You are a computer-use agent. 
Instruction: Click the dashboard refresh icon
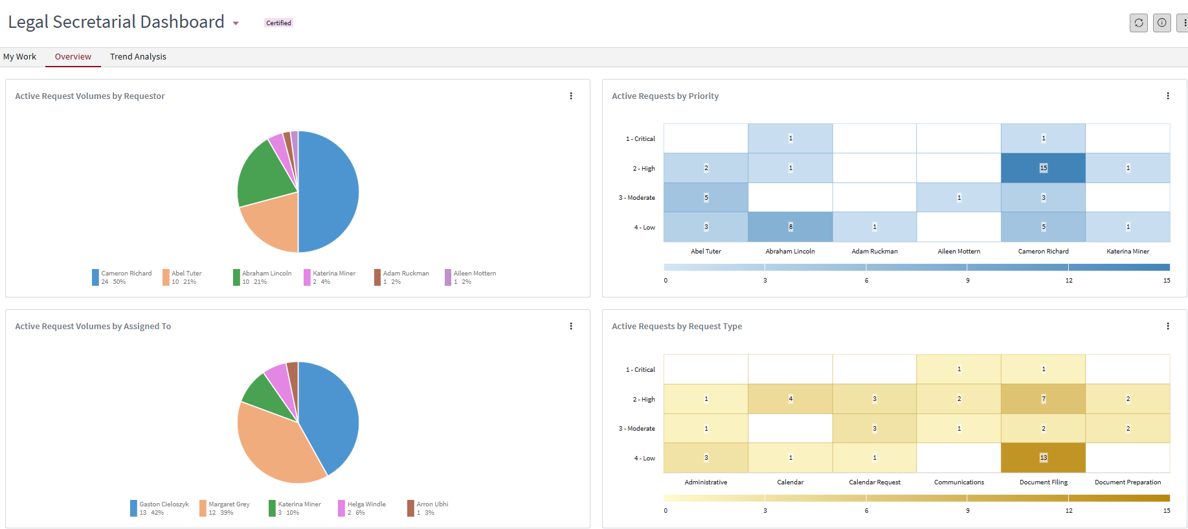1138,23
